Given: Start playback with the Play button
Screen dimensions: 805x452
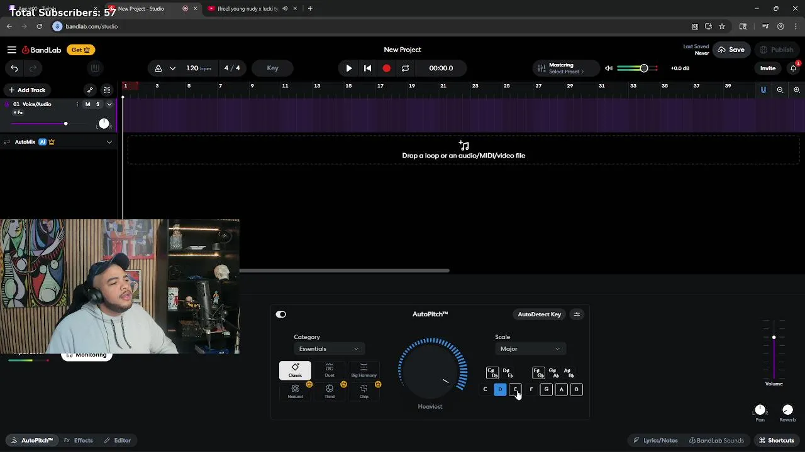Looking at the screenshot, I should (348, 68).
